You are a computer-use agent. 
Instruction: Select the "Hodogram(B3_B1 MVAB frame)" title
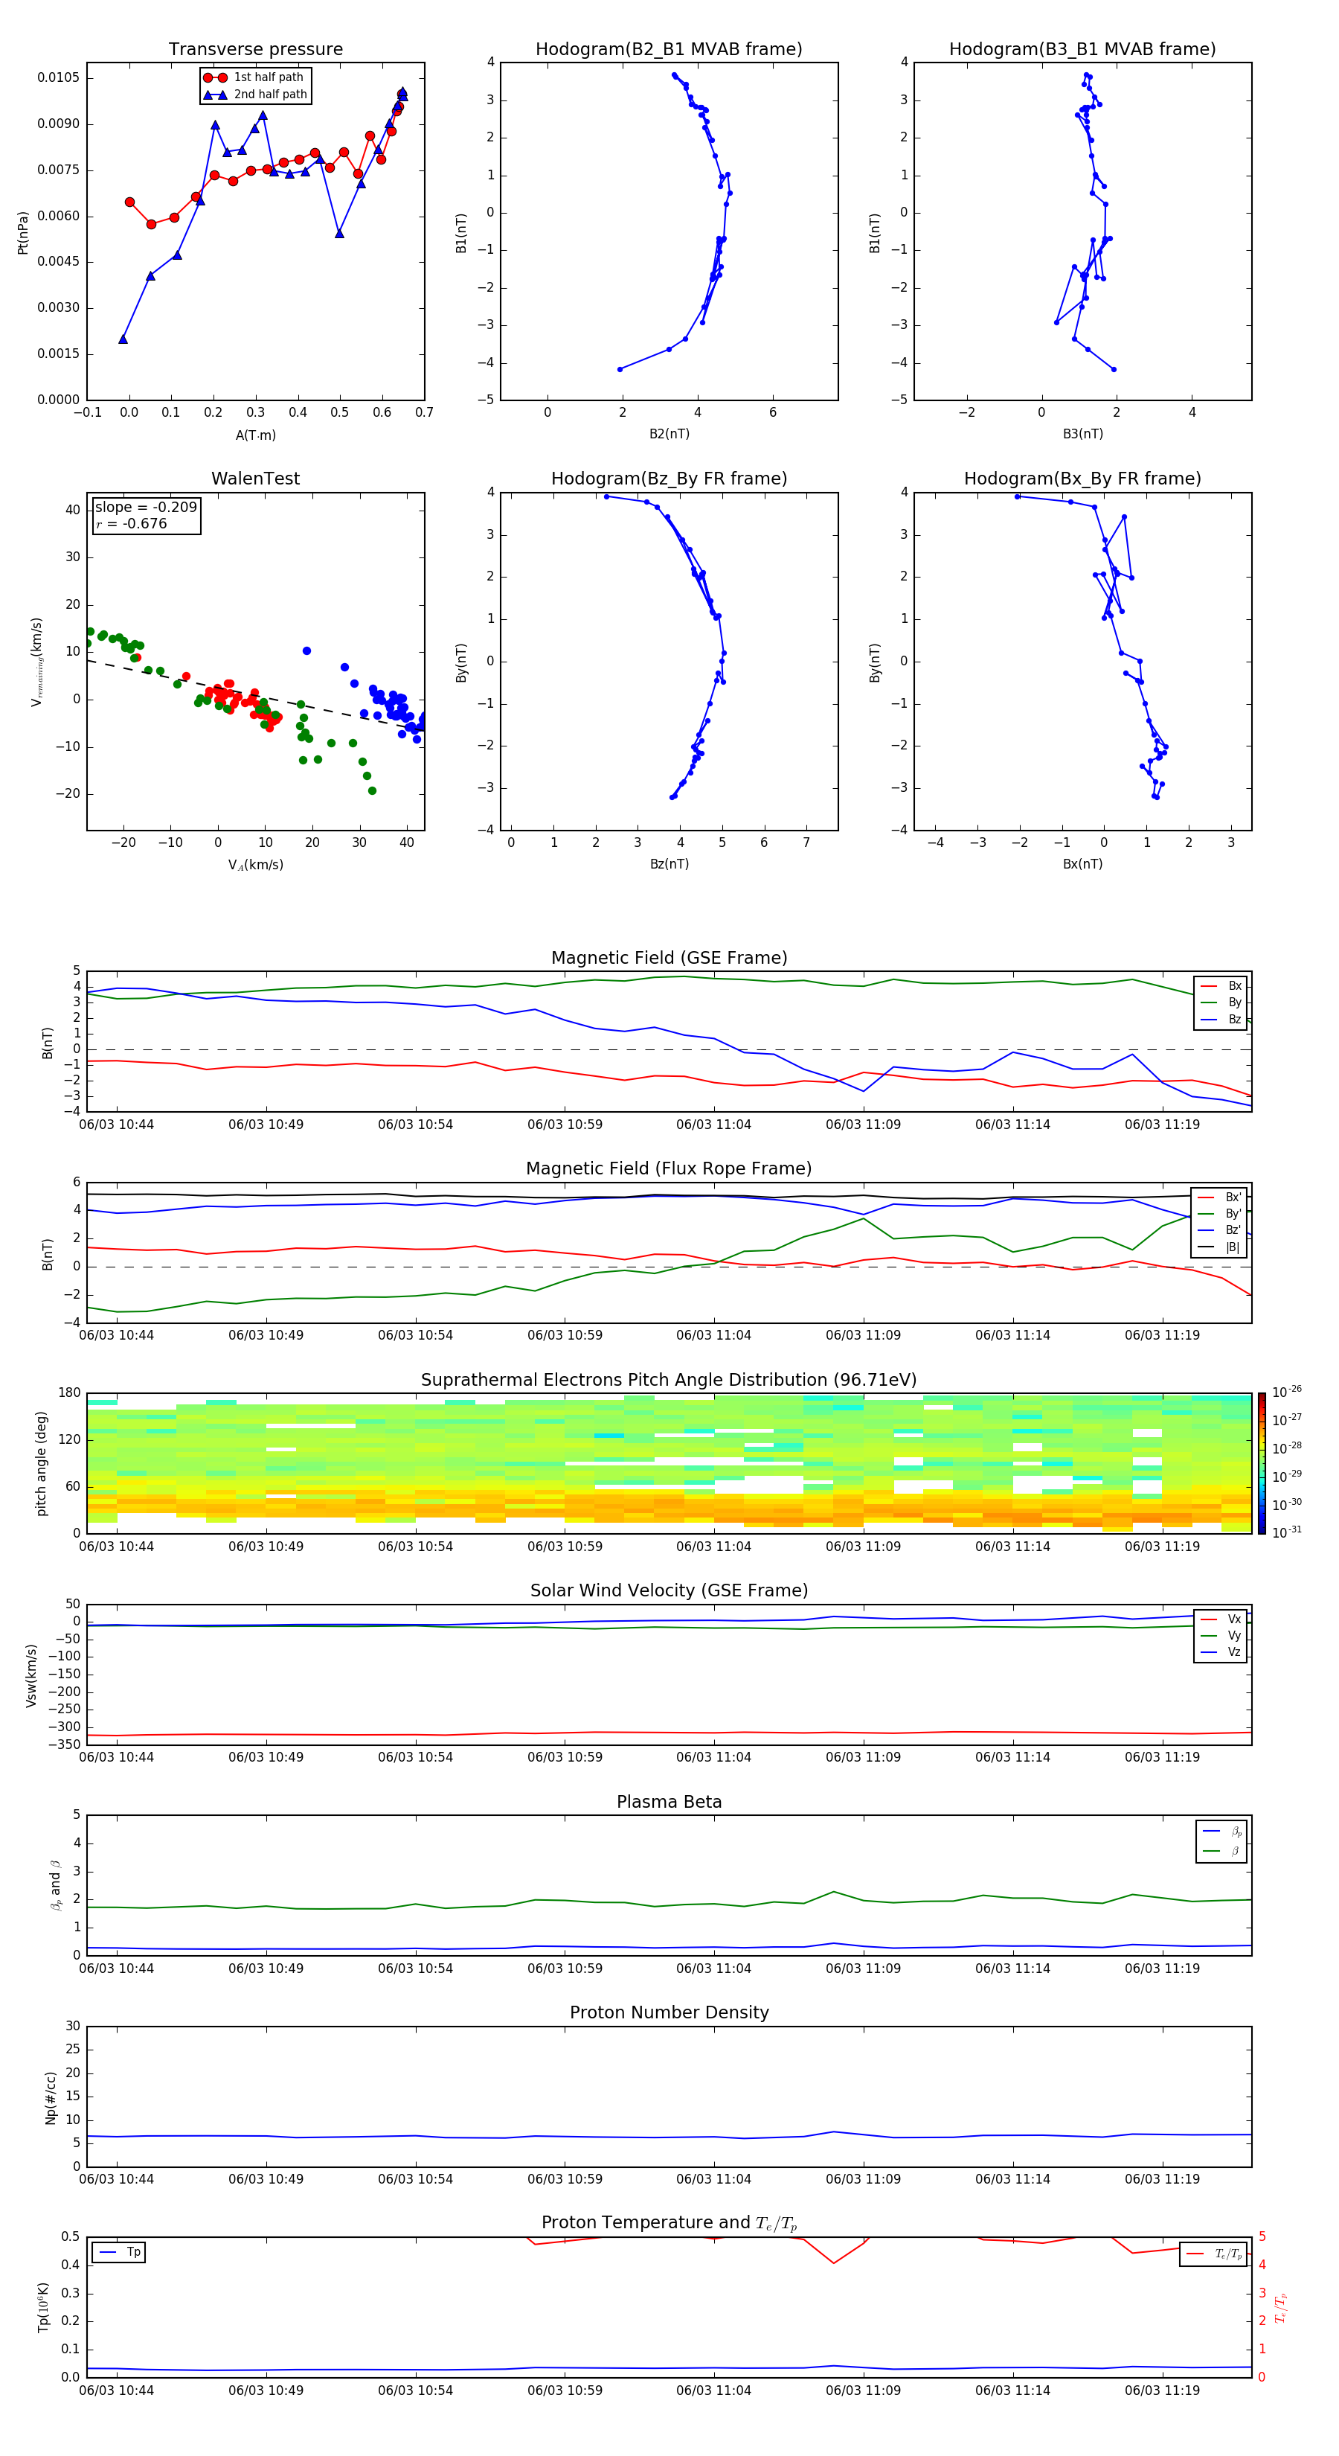tap(1082, 50)
